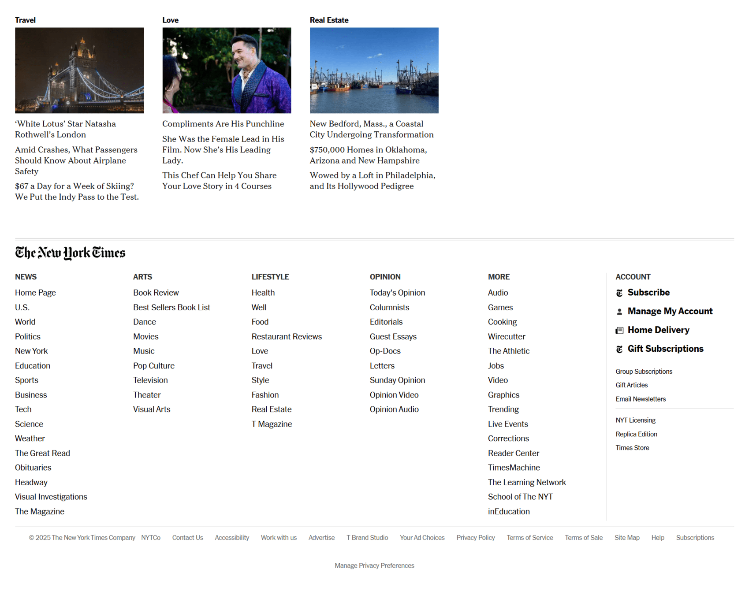The width and height of the screenshot is (745, 595).
Task: Select Politics in the News column
Action: point(28,337)
